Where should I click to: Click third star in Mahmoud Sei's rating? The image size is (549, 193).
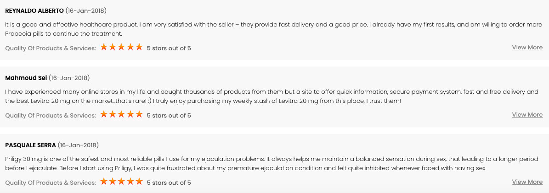(121, 114)
